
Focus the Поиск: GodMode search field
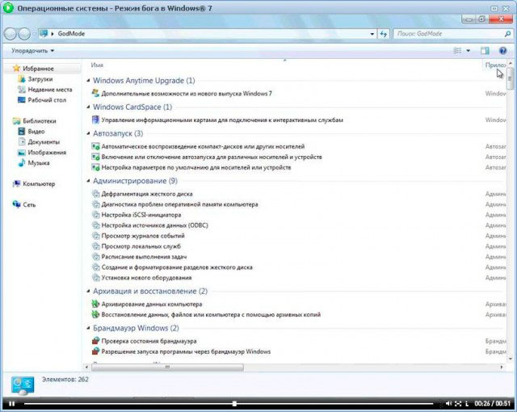click(x=448, y=34)
